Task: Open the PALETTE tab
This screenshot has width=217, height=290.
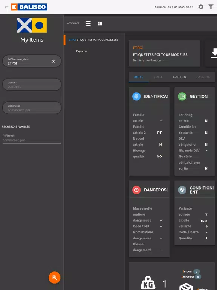Action: 203,77
